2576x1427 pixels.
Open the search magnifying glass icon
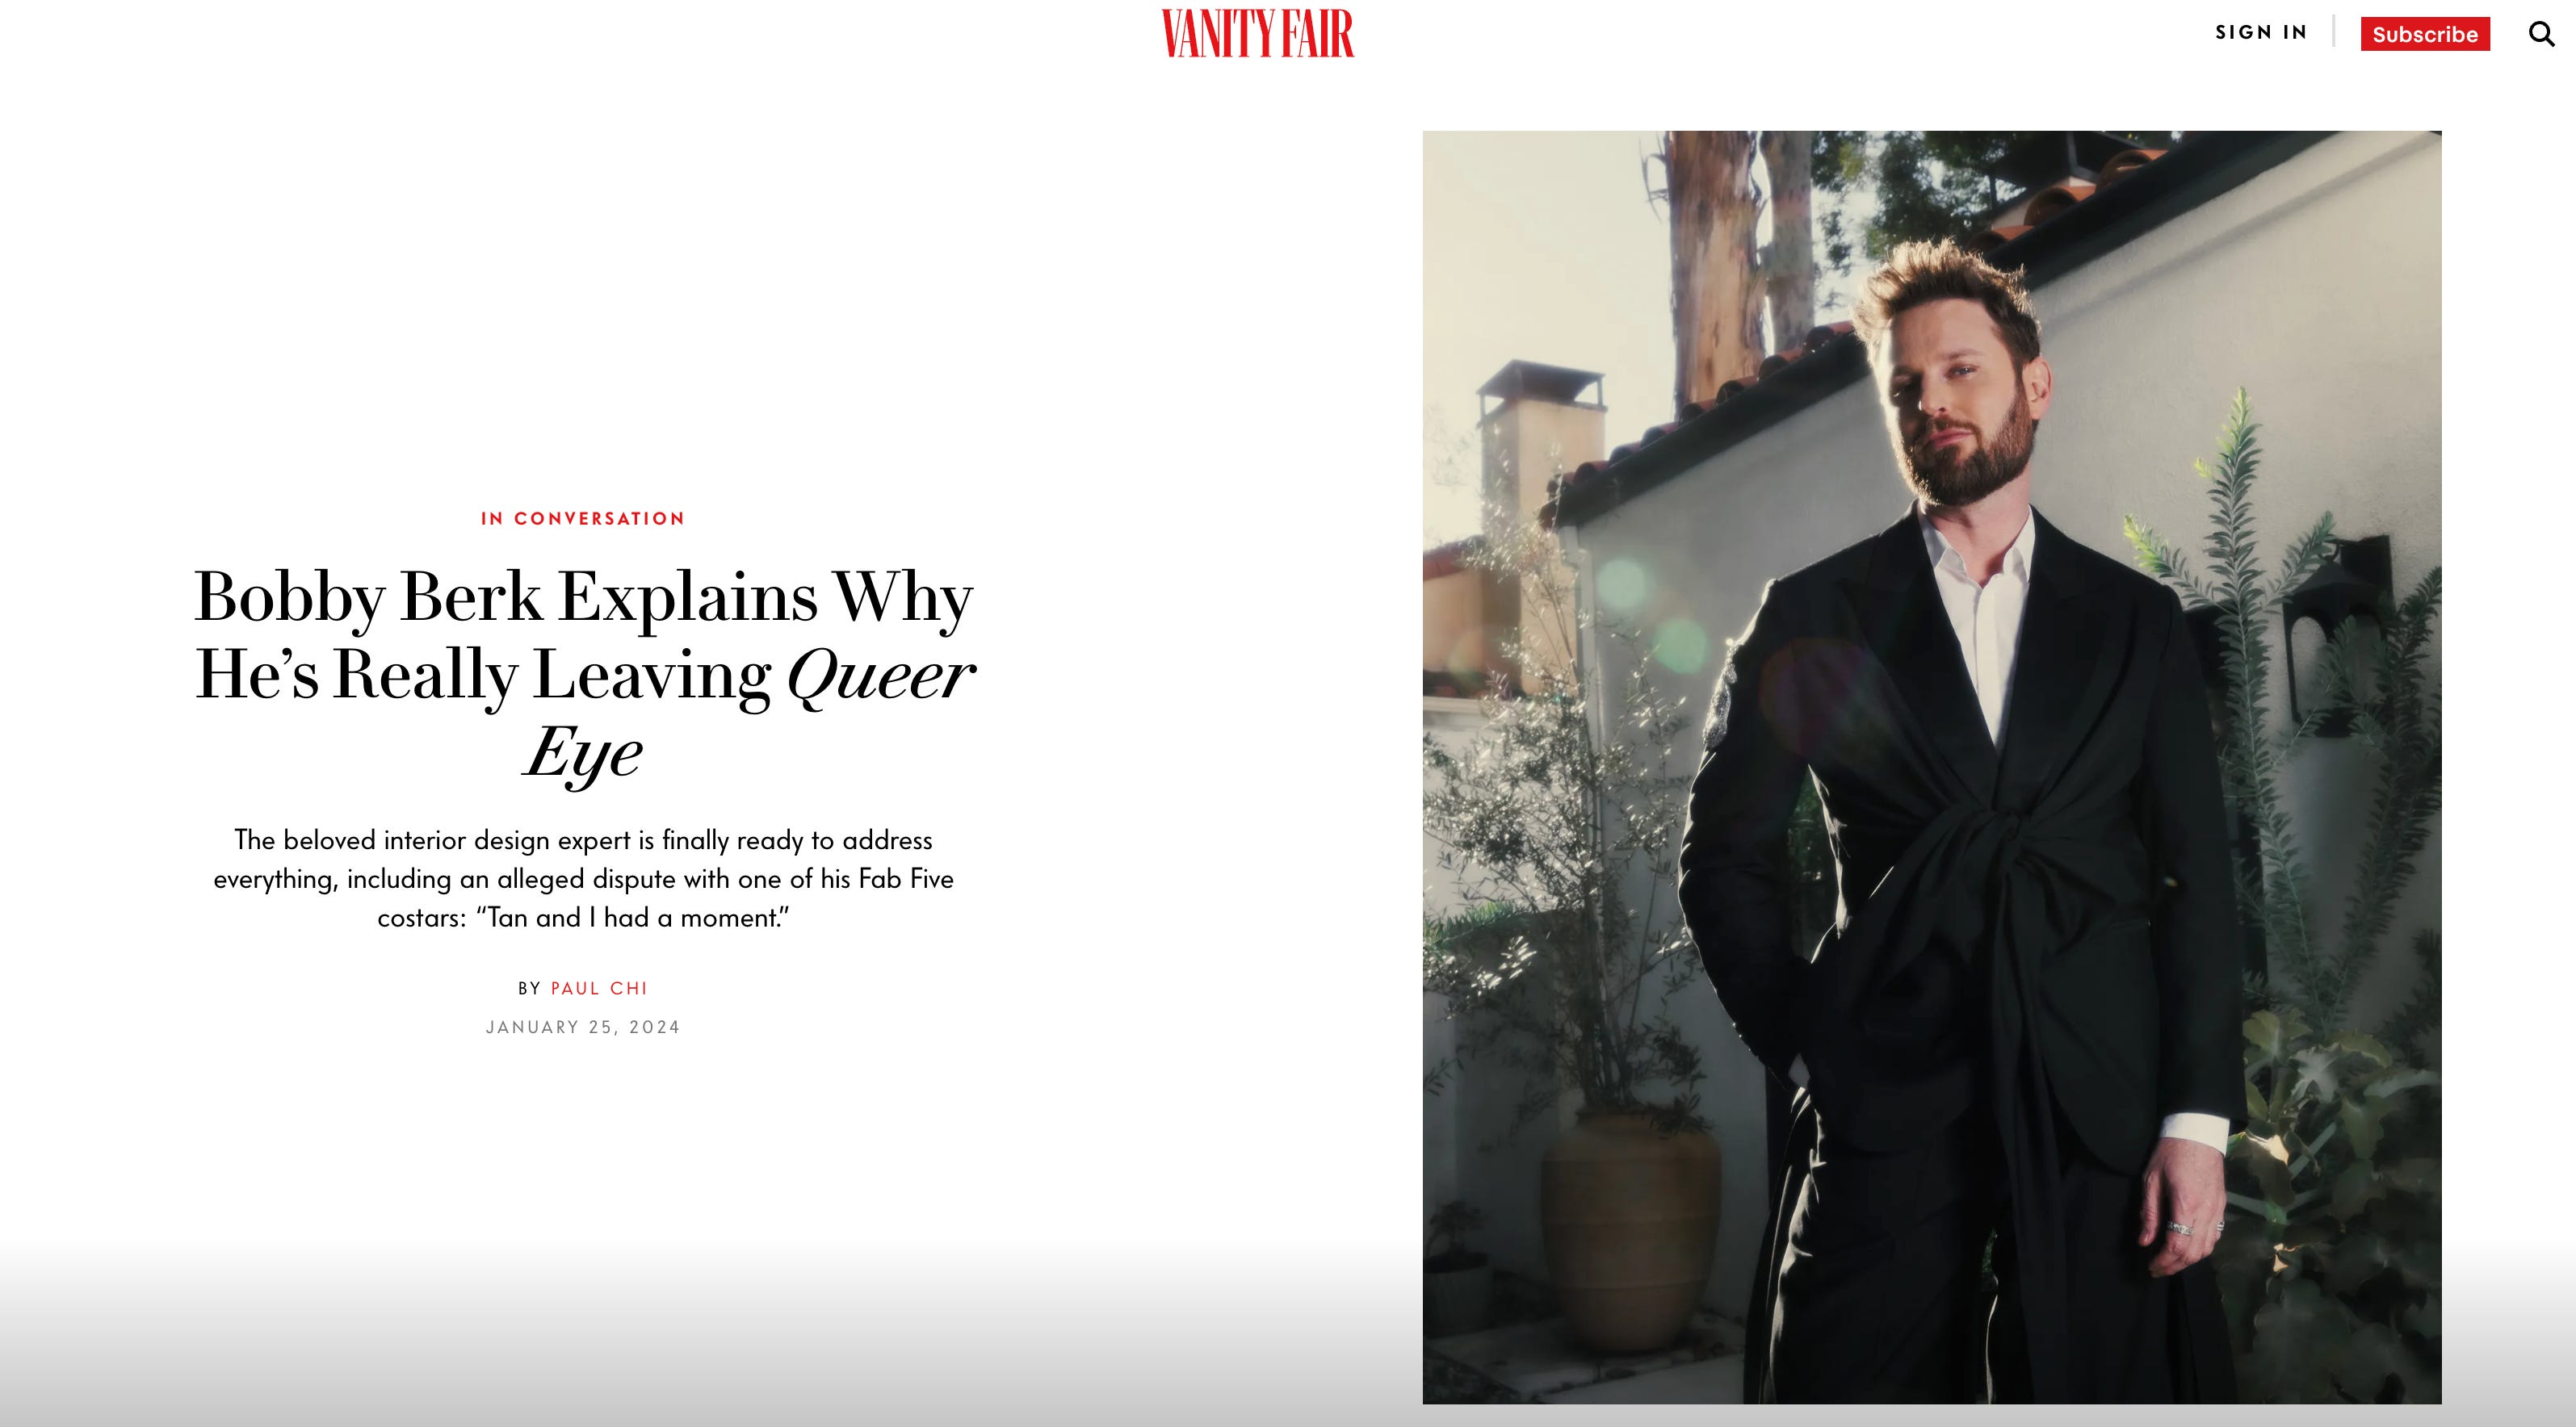click(x=2541, y=34)
